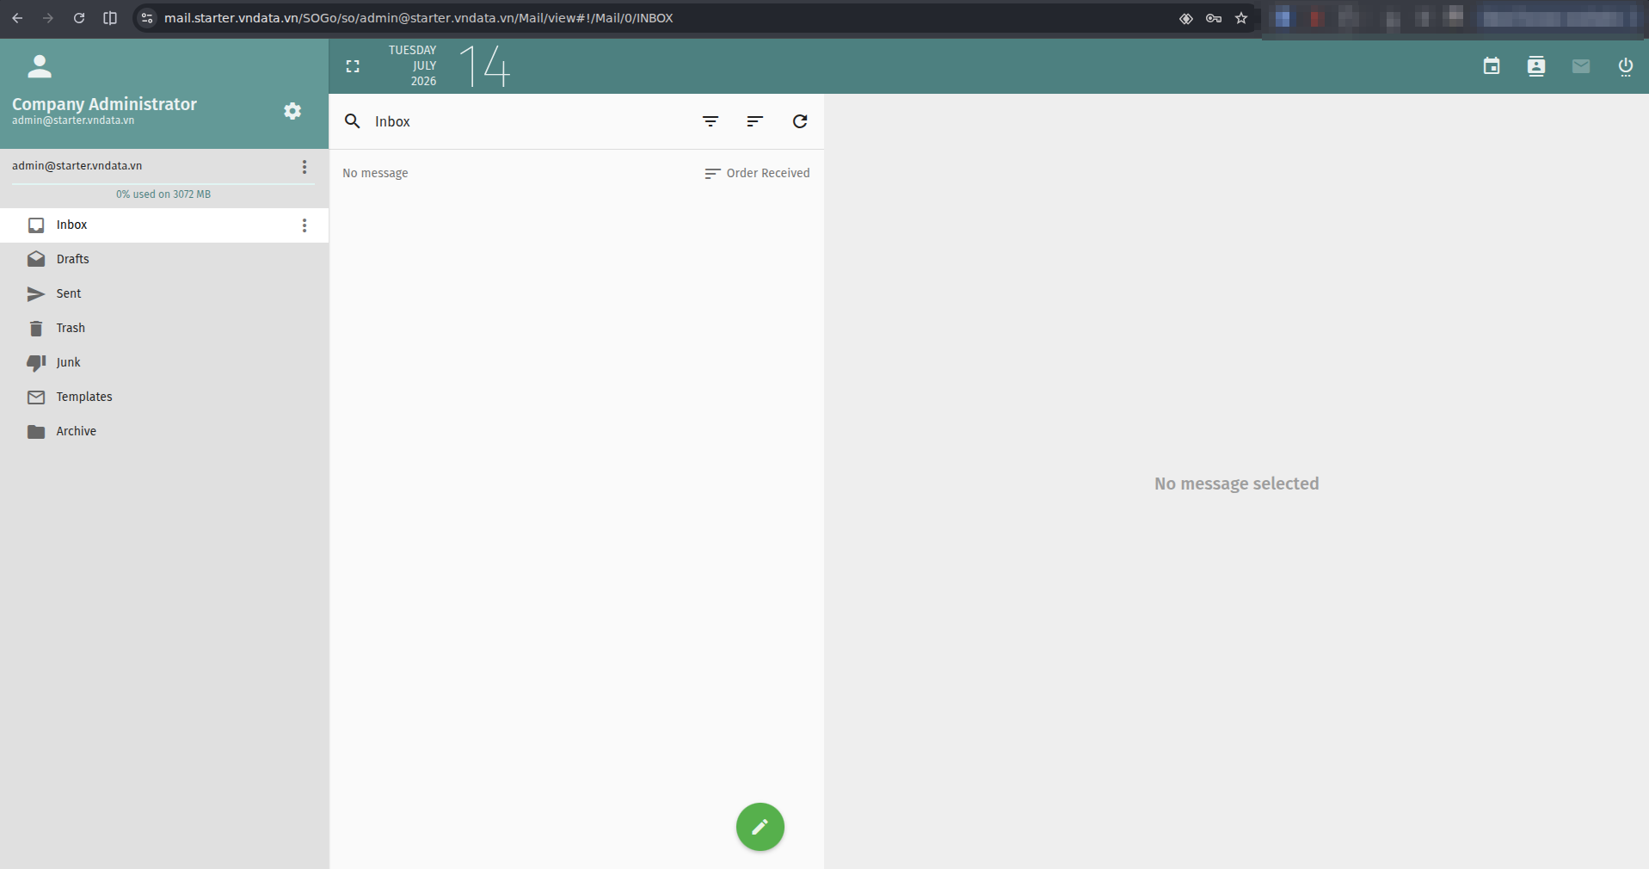
Task: Click the Company Administrator name
Action: [104, 104]
